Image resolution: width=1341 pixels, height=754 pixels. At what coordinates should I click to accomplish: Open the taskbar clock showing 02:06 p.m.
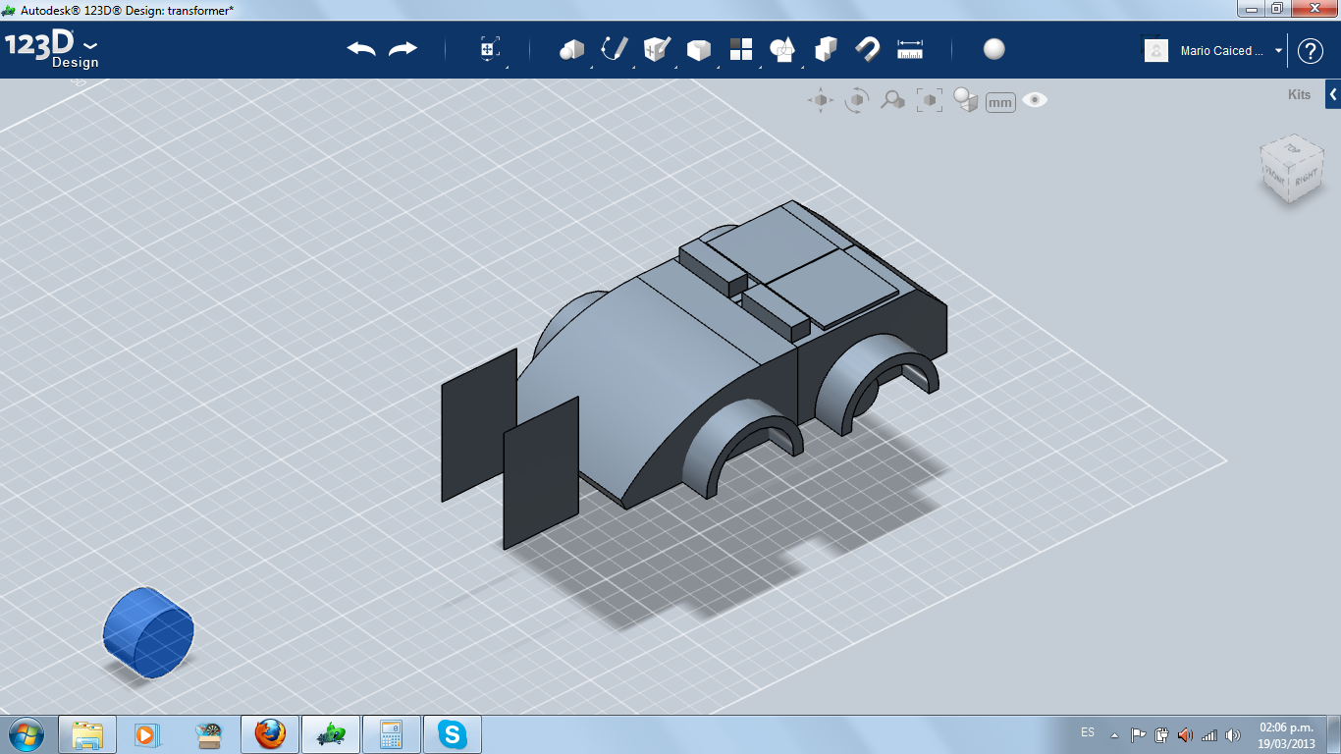tap(1286, 735)
